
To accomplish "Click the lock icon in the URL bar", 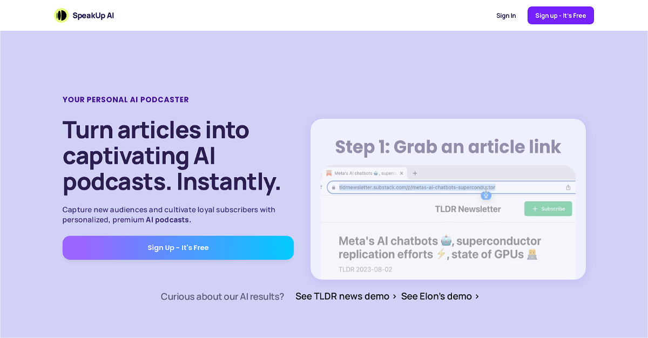I will pyautogui.click(x=334, y=187).
